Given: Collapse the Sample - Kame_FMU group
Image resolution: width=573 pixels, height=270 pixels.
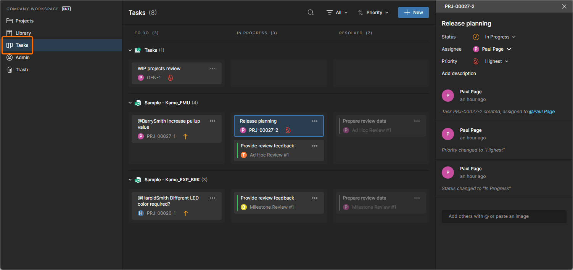Looking at the screenshot, I should 130,102.
